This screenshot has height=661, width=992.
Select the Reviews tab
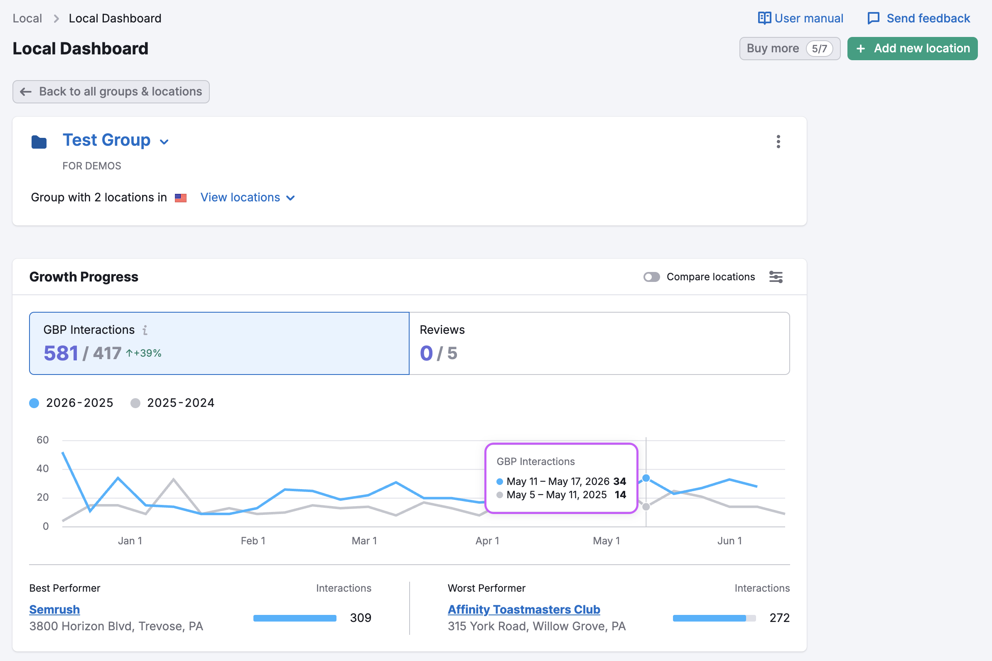(599, 343)
